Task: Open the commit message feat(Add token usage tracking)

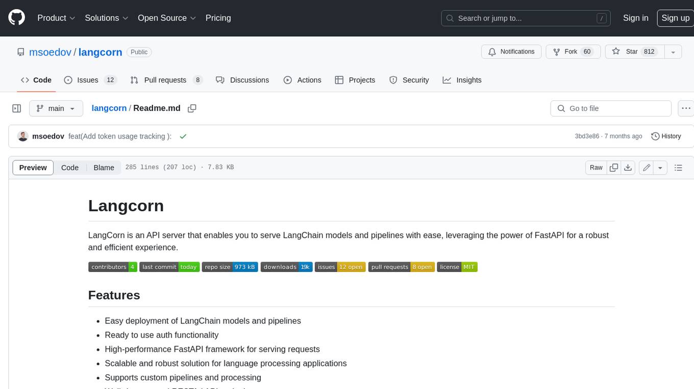Action: 120,136
